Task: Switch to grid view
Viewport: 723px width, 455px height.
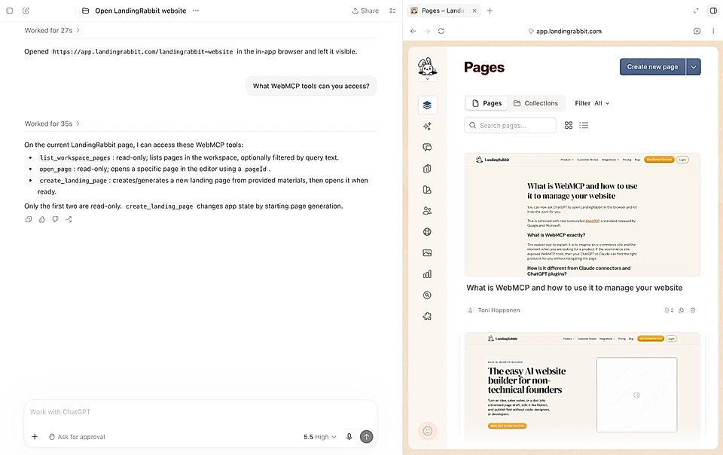Action: [569, 125]
